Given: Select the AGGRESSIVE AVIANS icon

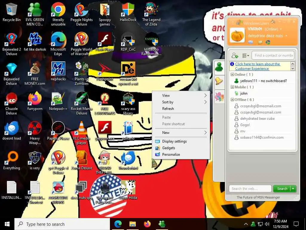Looking at the screenshot, I should pos(58,193).
